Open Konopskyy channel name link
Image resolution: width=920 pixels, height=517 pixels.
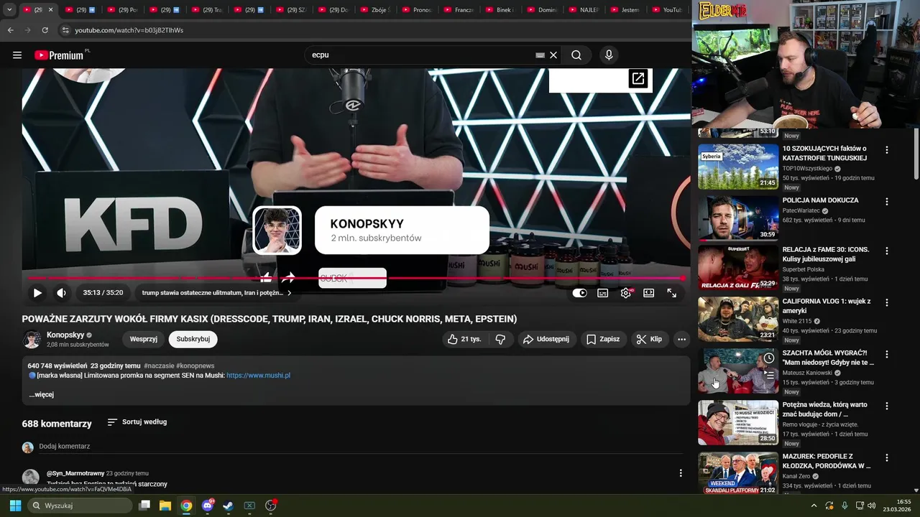65,335
